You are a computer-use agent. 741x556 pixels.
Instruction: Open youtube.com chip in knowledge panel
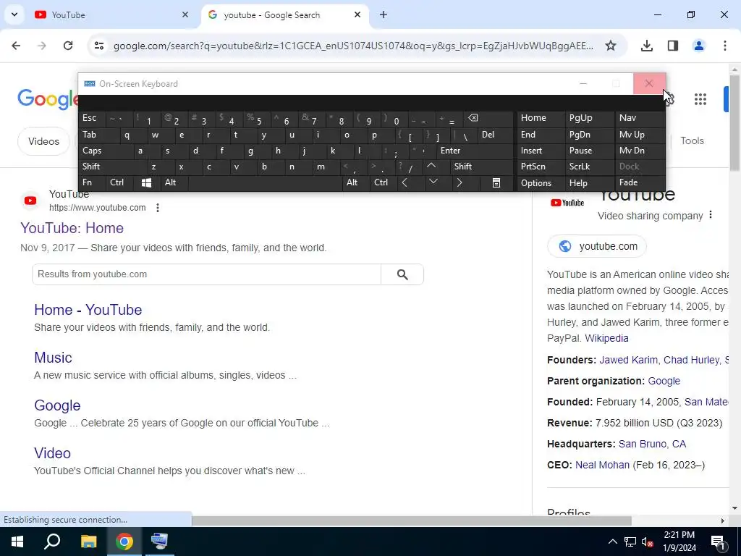597,246
